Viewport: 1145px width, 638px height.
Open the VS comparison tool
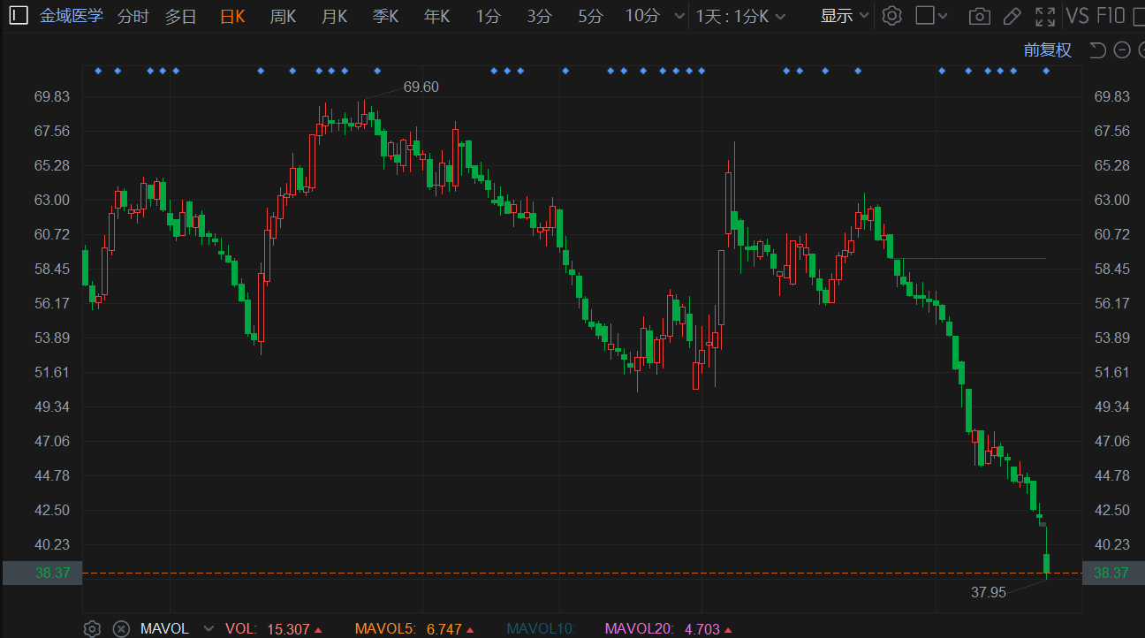[1077, 16]
